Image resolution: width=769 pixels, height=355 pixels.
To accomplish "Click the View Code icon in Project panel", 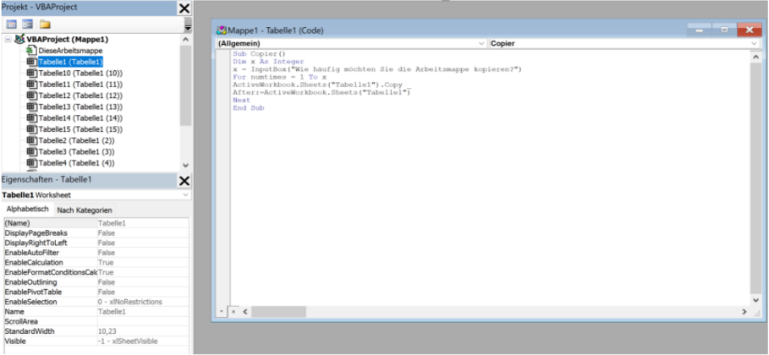I will point(12,24).
